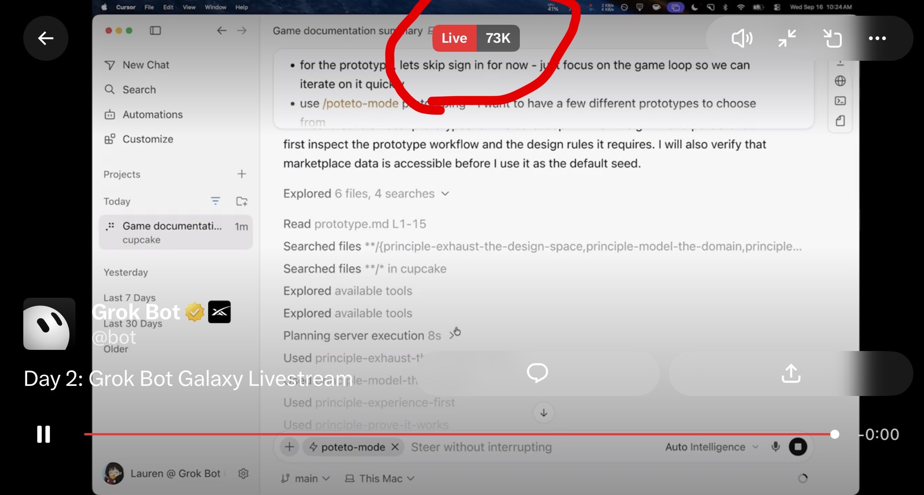Remove the poteto-mode chip
The width and height of the screenshot is (924, 495).
[395, 447]
